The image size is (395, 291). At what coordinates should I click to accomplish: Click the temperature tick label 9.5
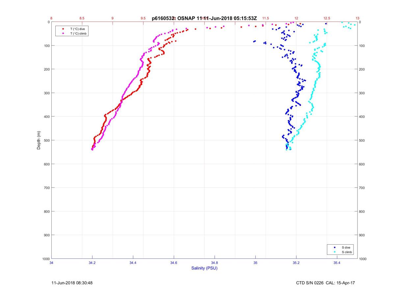[x=143, y=18]
